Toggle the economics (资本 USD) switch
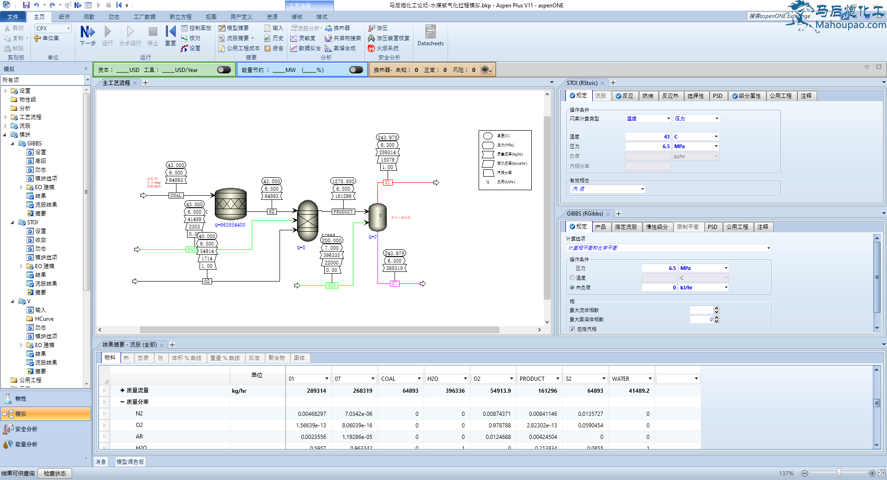Viewport: 887px width, 480px height. [224, 70]
